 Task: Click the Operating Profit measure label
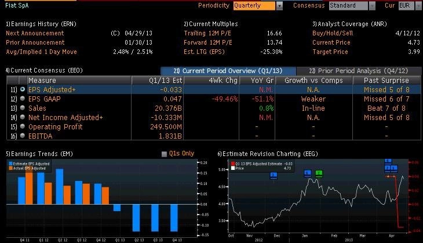[55, 126]
